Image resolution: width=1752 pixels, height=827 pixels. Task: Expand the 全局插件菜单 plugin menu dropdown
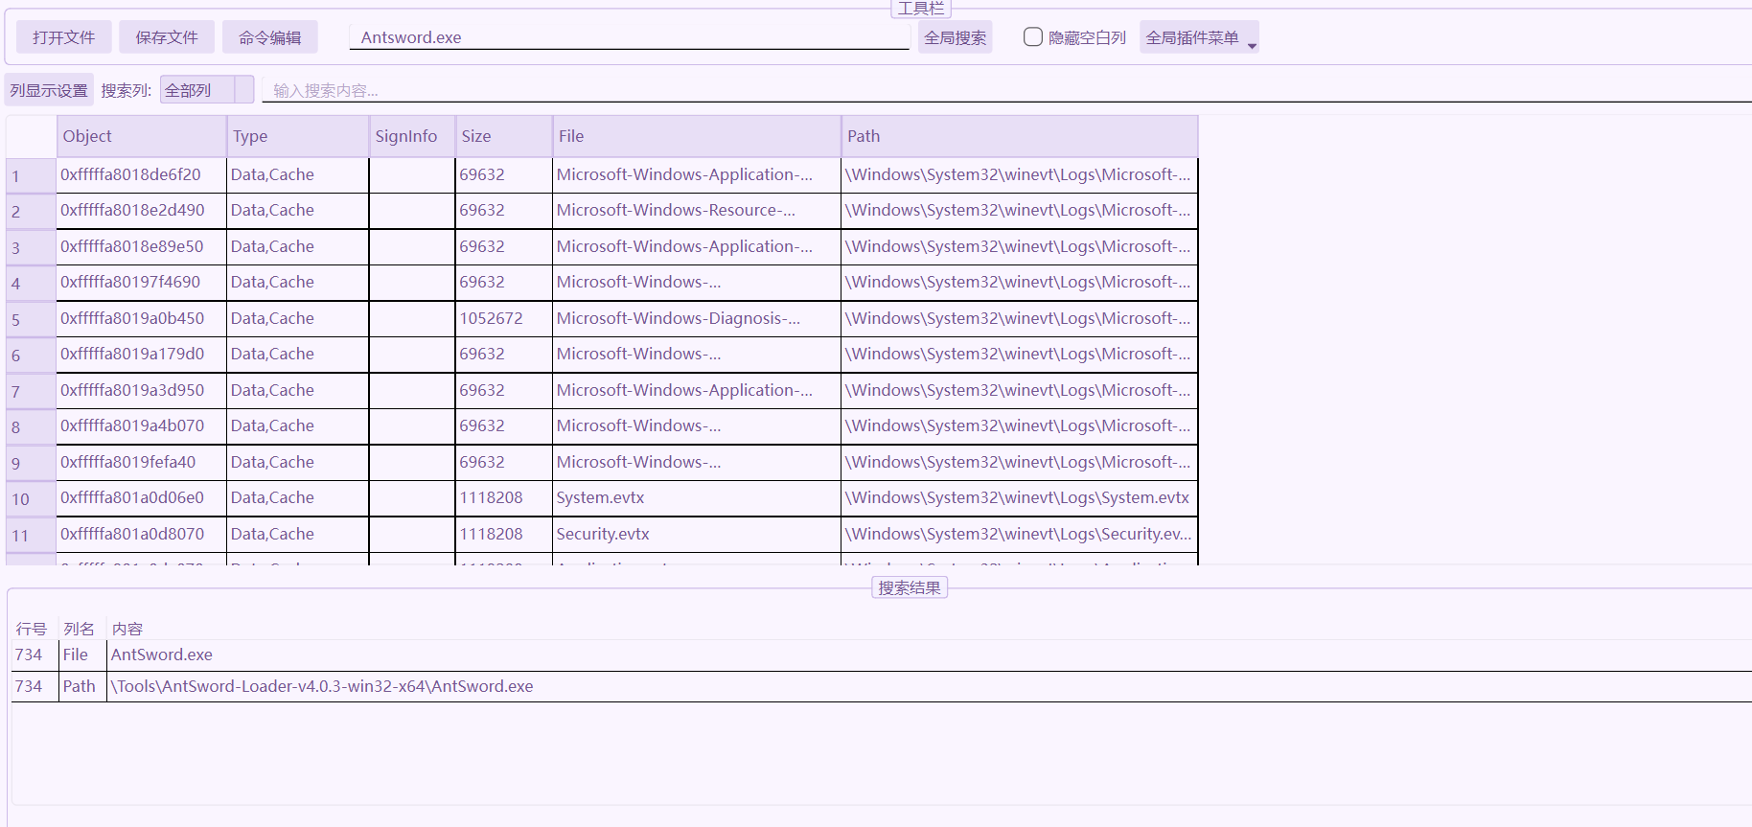1198,37
